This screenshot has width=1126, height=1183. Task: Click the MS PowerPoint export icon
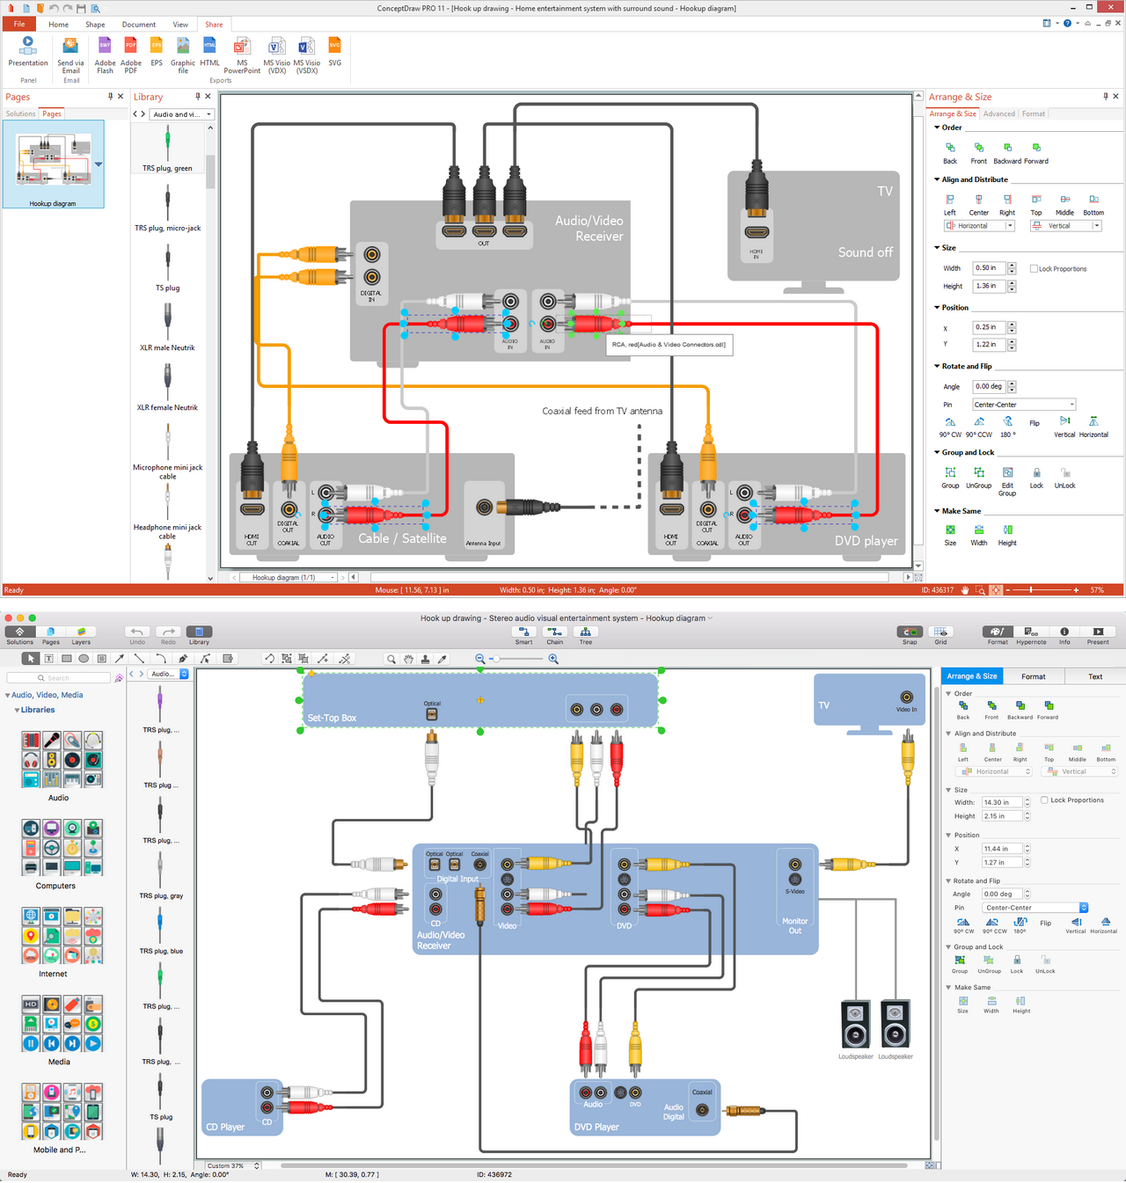(x=242, y=55)
